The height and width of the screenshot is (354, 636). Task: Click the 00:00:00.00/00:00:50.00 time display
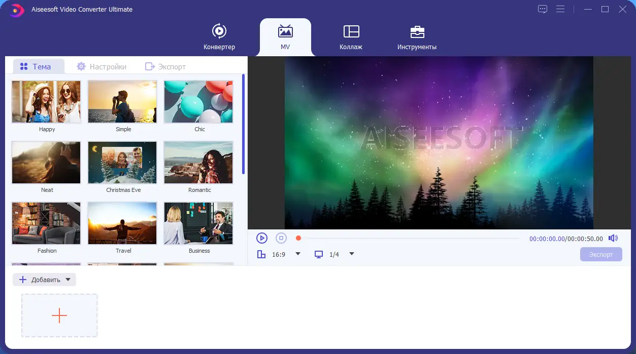click(x=566, y=239)
